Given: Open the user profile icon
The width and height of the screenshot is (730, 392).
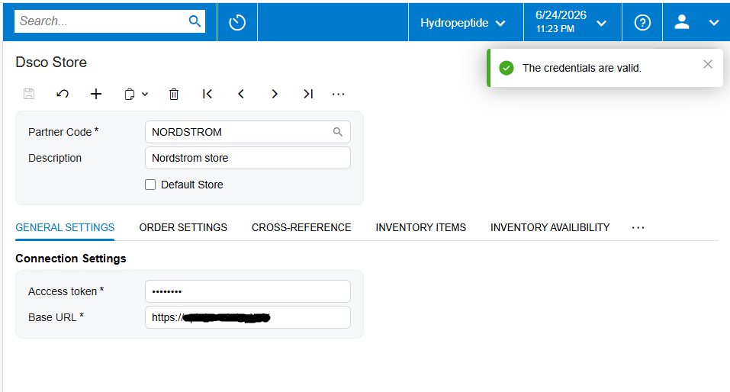Looking at the screenshot, I should tap(682, 22).
